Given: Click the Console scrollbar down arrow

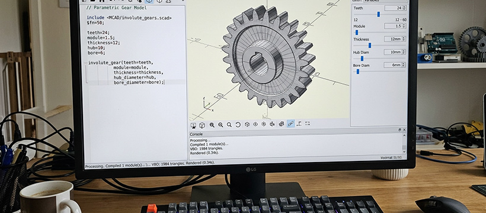Looking at the screenshot, I should (404, 151).
